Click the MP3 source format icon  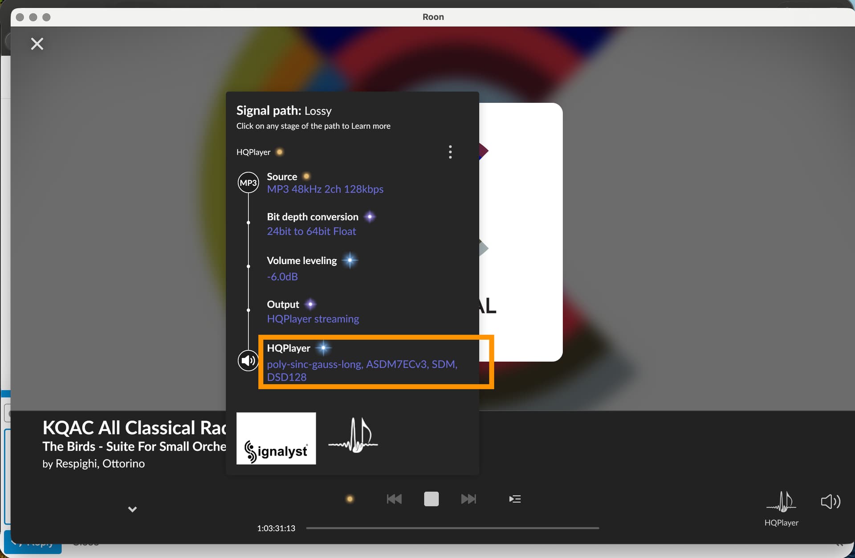[248, 183]
